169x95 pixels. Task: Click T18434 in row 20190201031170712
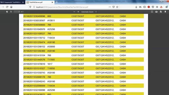click(x=51, y=38)
